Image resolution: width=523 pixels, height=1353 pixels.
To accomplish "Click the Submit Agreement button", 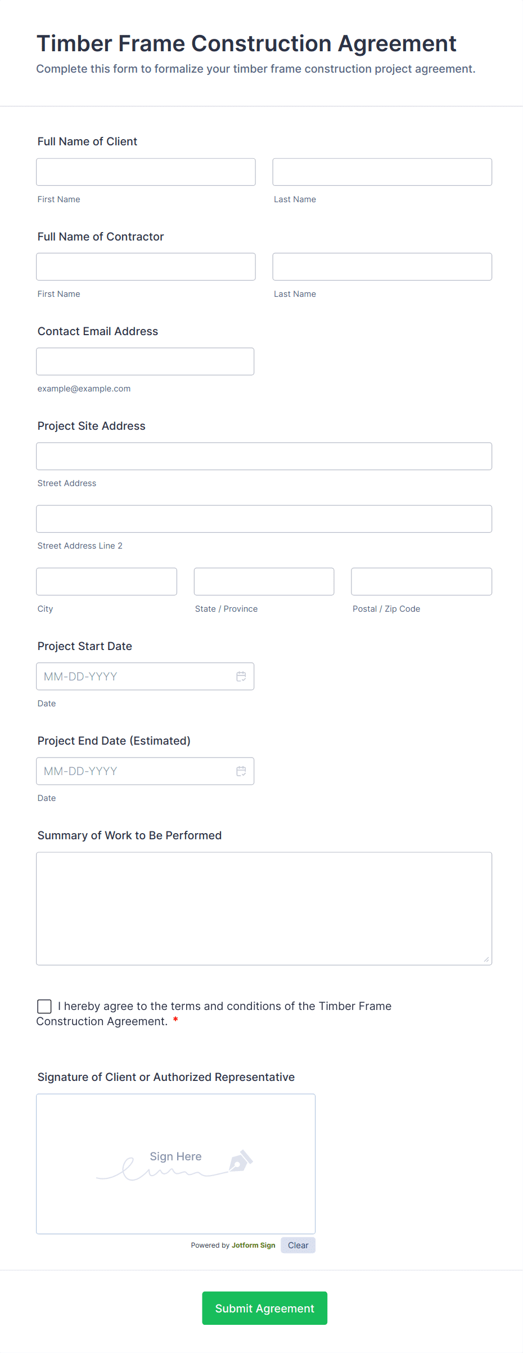I will point(264,1308).
